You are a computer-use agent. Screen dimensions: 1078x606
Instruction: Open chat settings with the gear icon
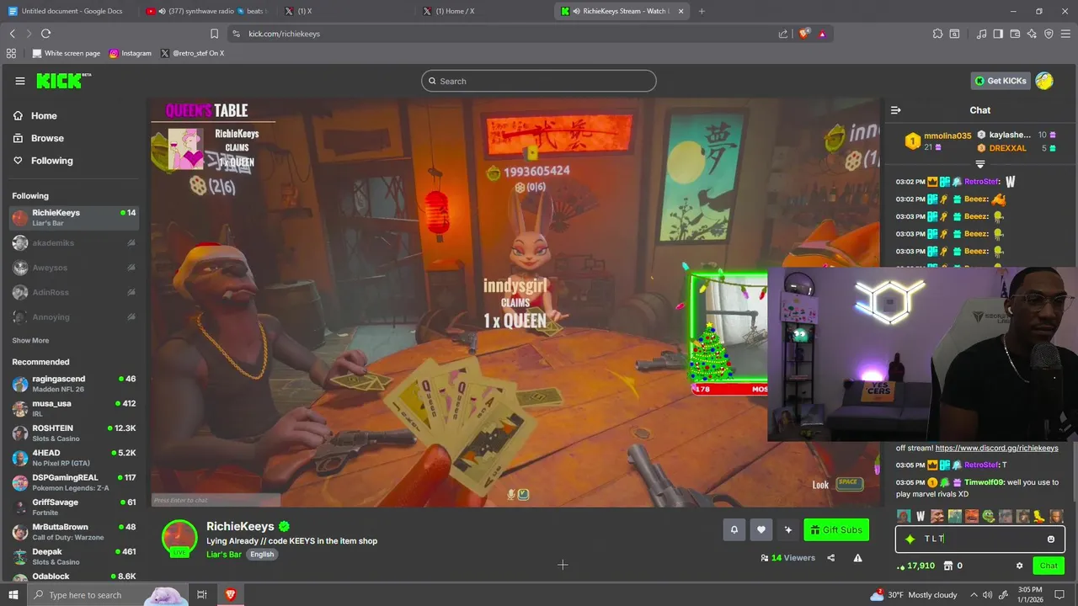tap(1019, 566)
